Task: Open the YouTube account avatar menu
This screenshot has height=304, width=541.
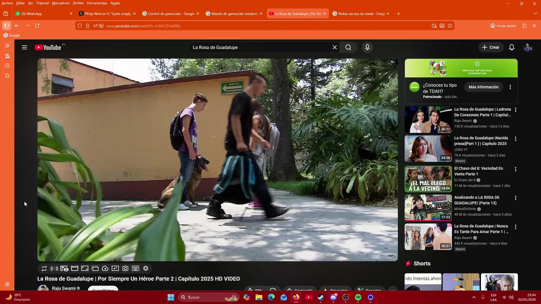Action: 528,47
